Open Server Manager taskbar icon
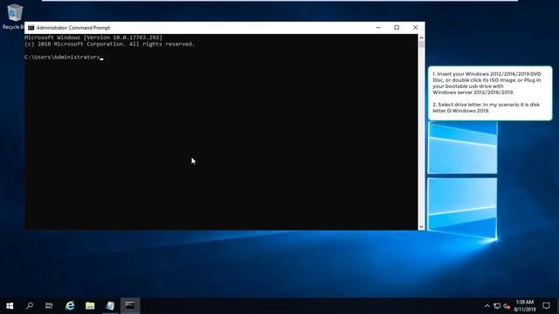Image resolution: width=559 pixels, height=314 pixels. (x=110, y=306)
